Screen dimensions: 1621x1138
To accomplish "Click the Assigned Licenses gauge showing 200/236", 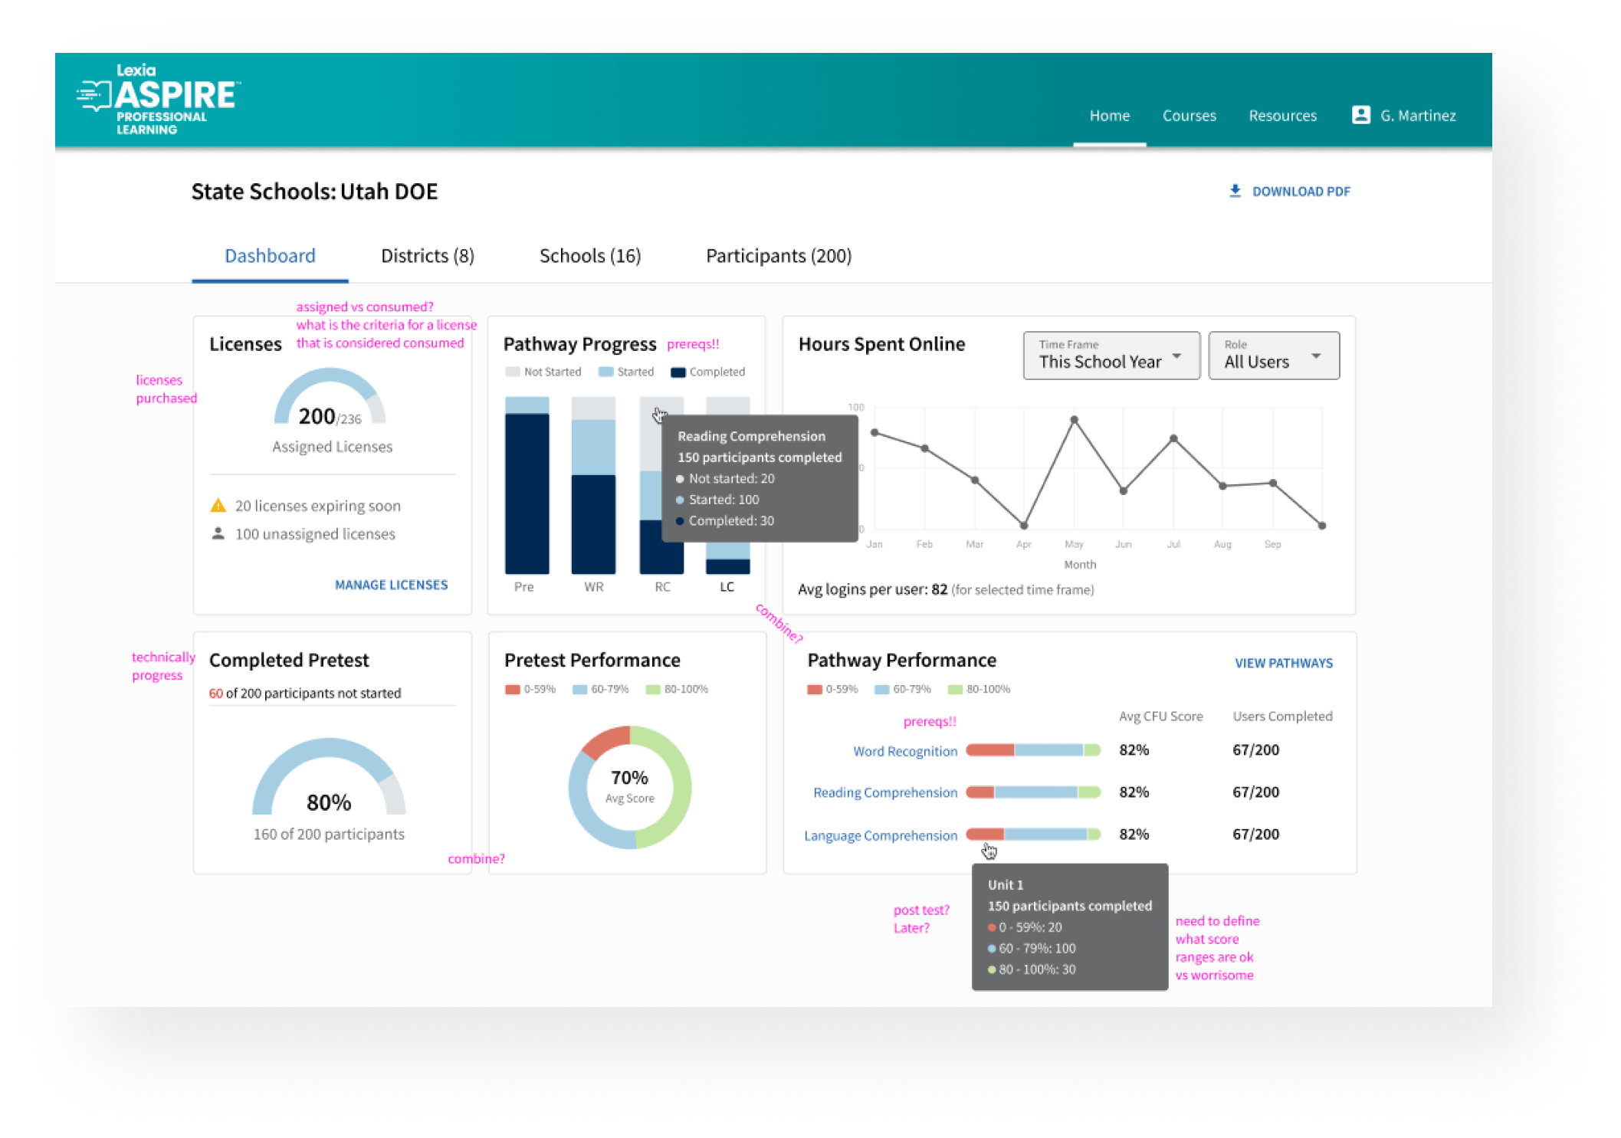I will point(330,397).
